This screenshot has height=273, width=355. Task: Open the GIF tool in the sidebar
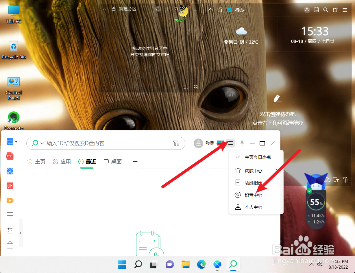(x=10, y=186)
